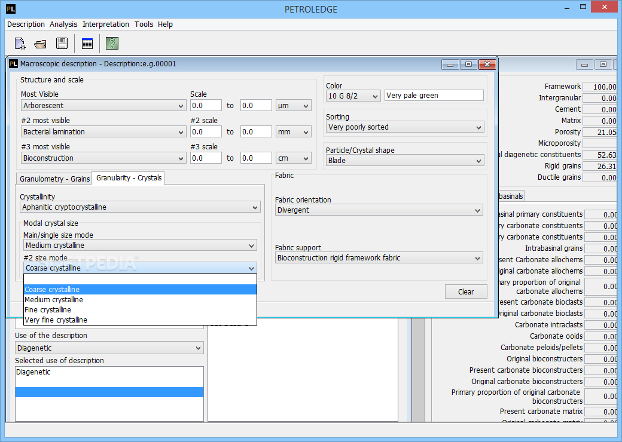Open Main/single size mode dropdown
The width and height of the screenshot is (622, 442).
pos(140,245)
